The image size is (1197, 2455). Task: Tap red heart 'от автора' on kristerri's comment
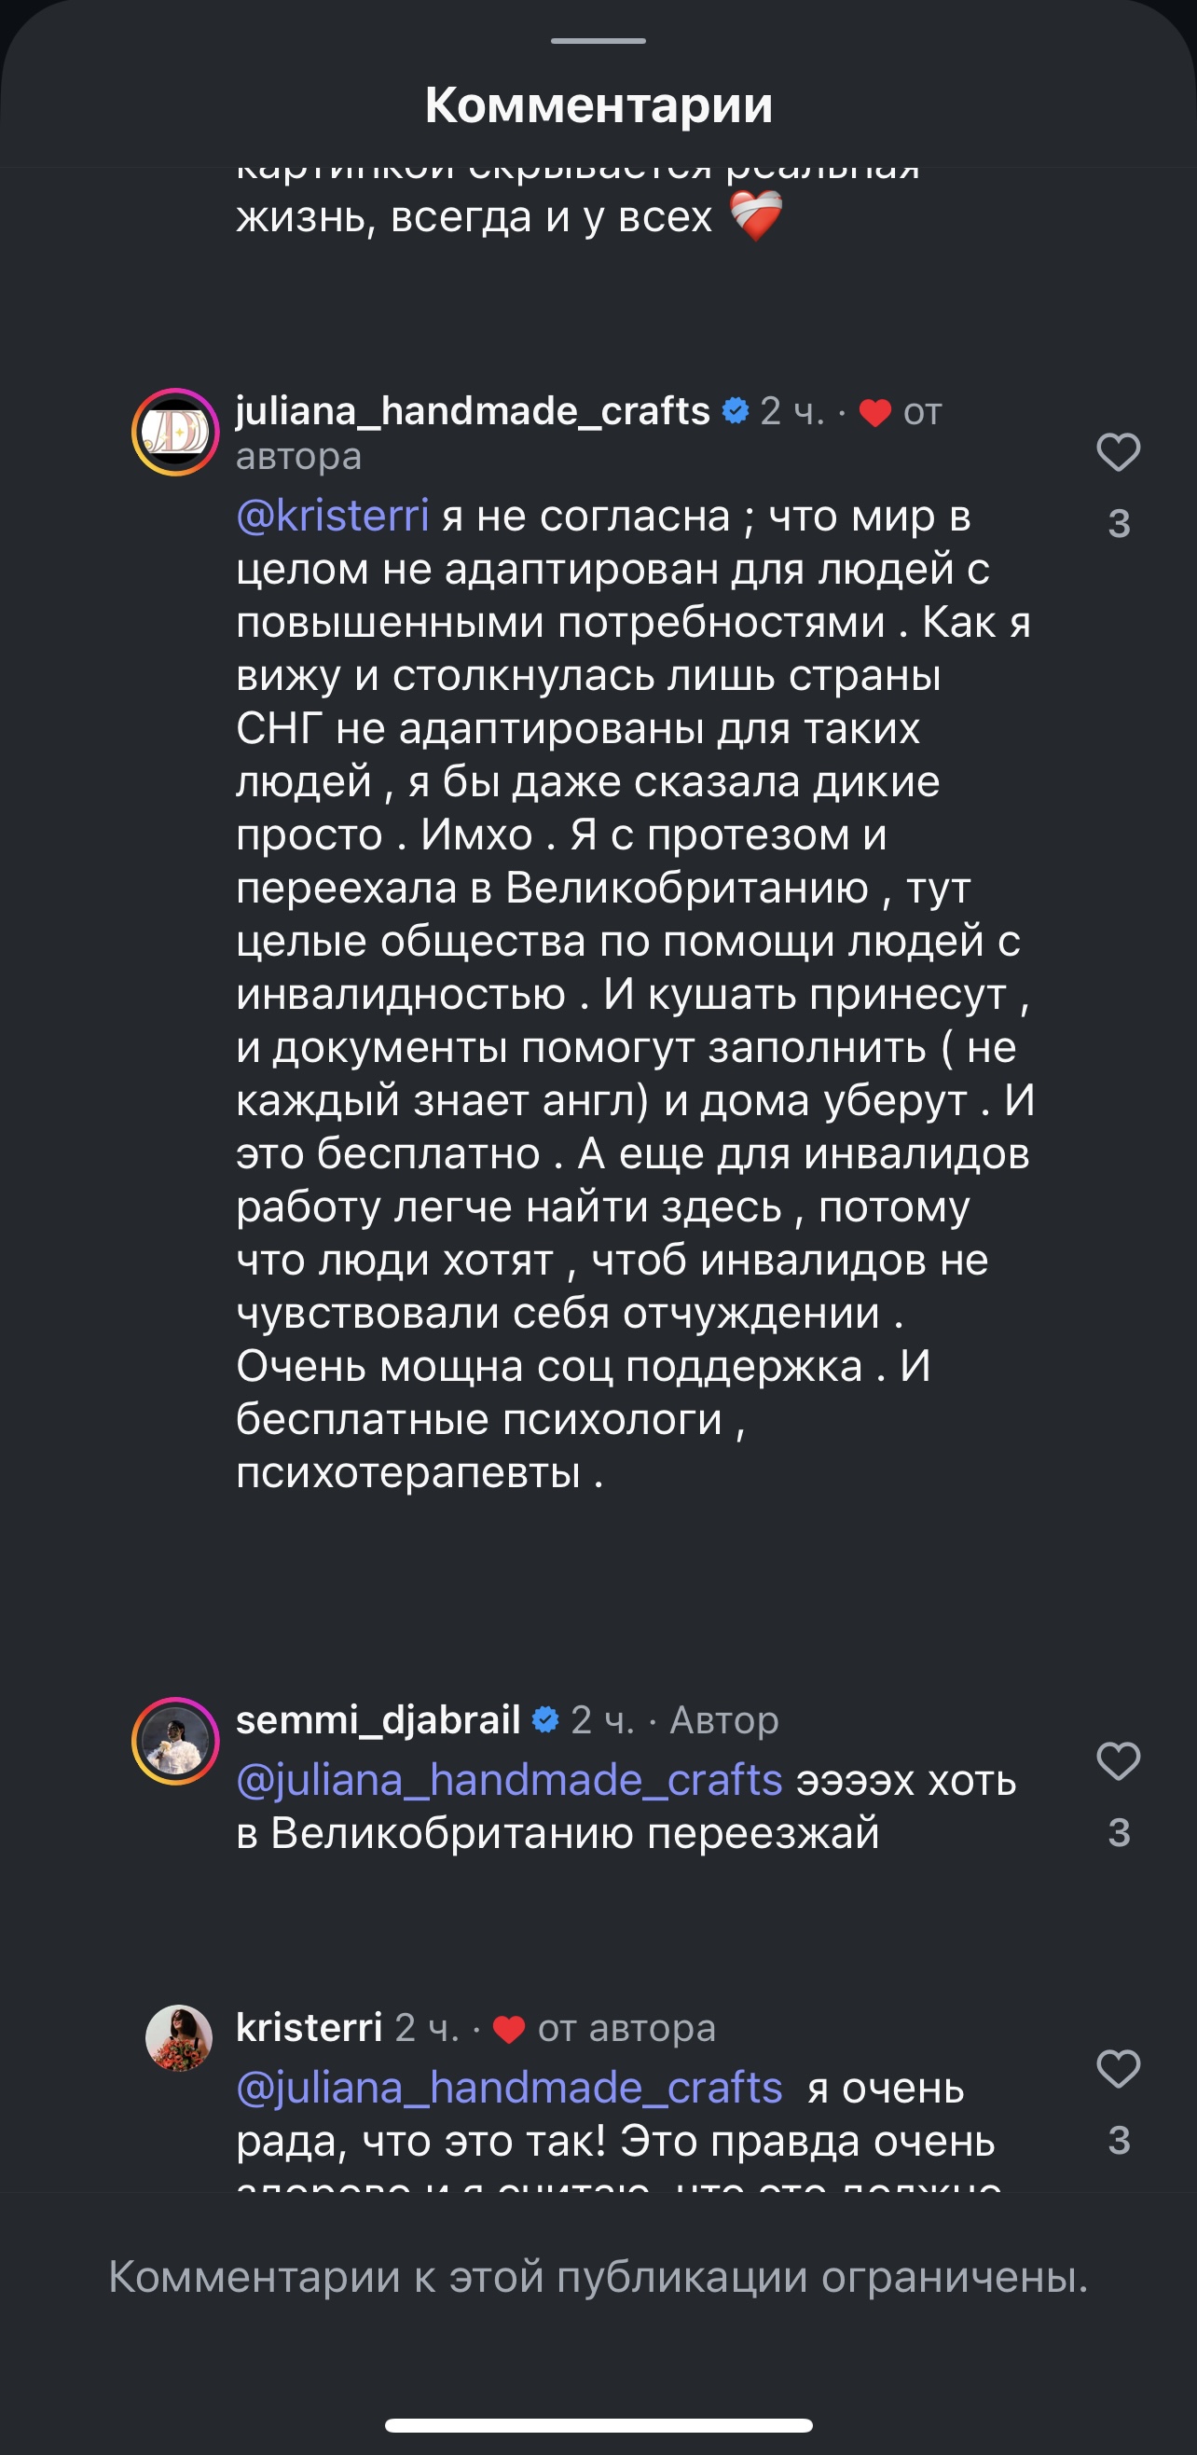pos(509,2029)
